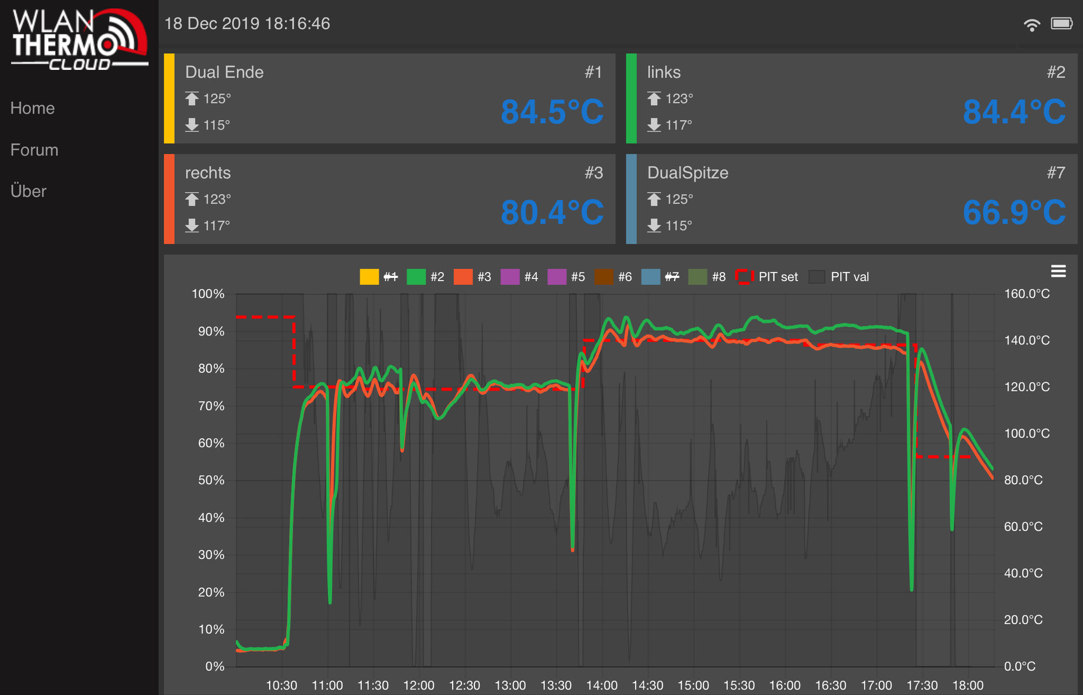Toggle PIT val legend entry
This screenshot has width=1083, height=695.
coord(839,277)
